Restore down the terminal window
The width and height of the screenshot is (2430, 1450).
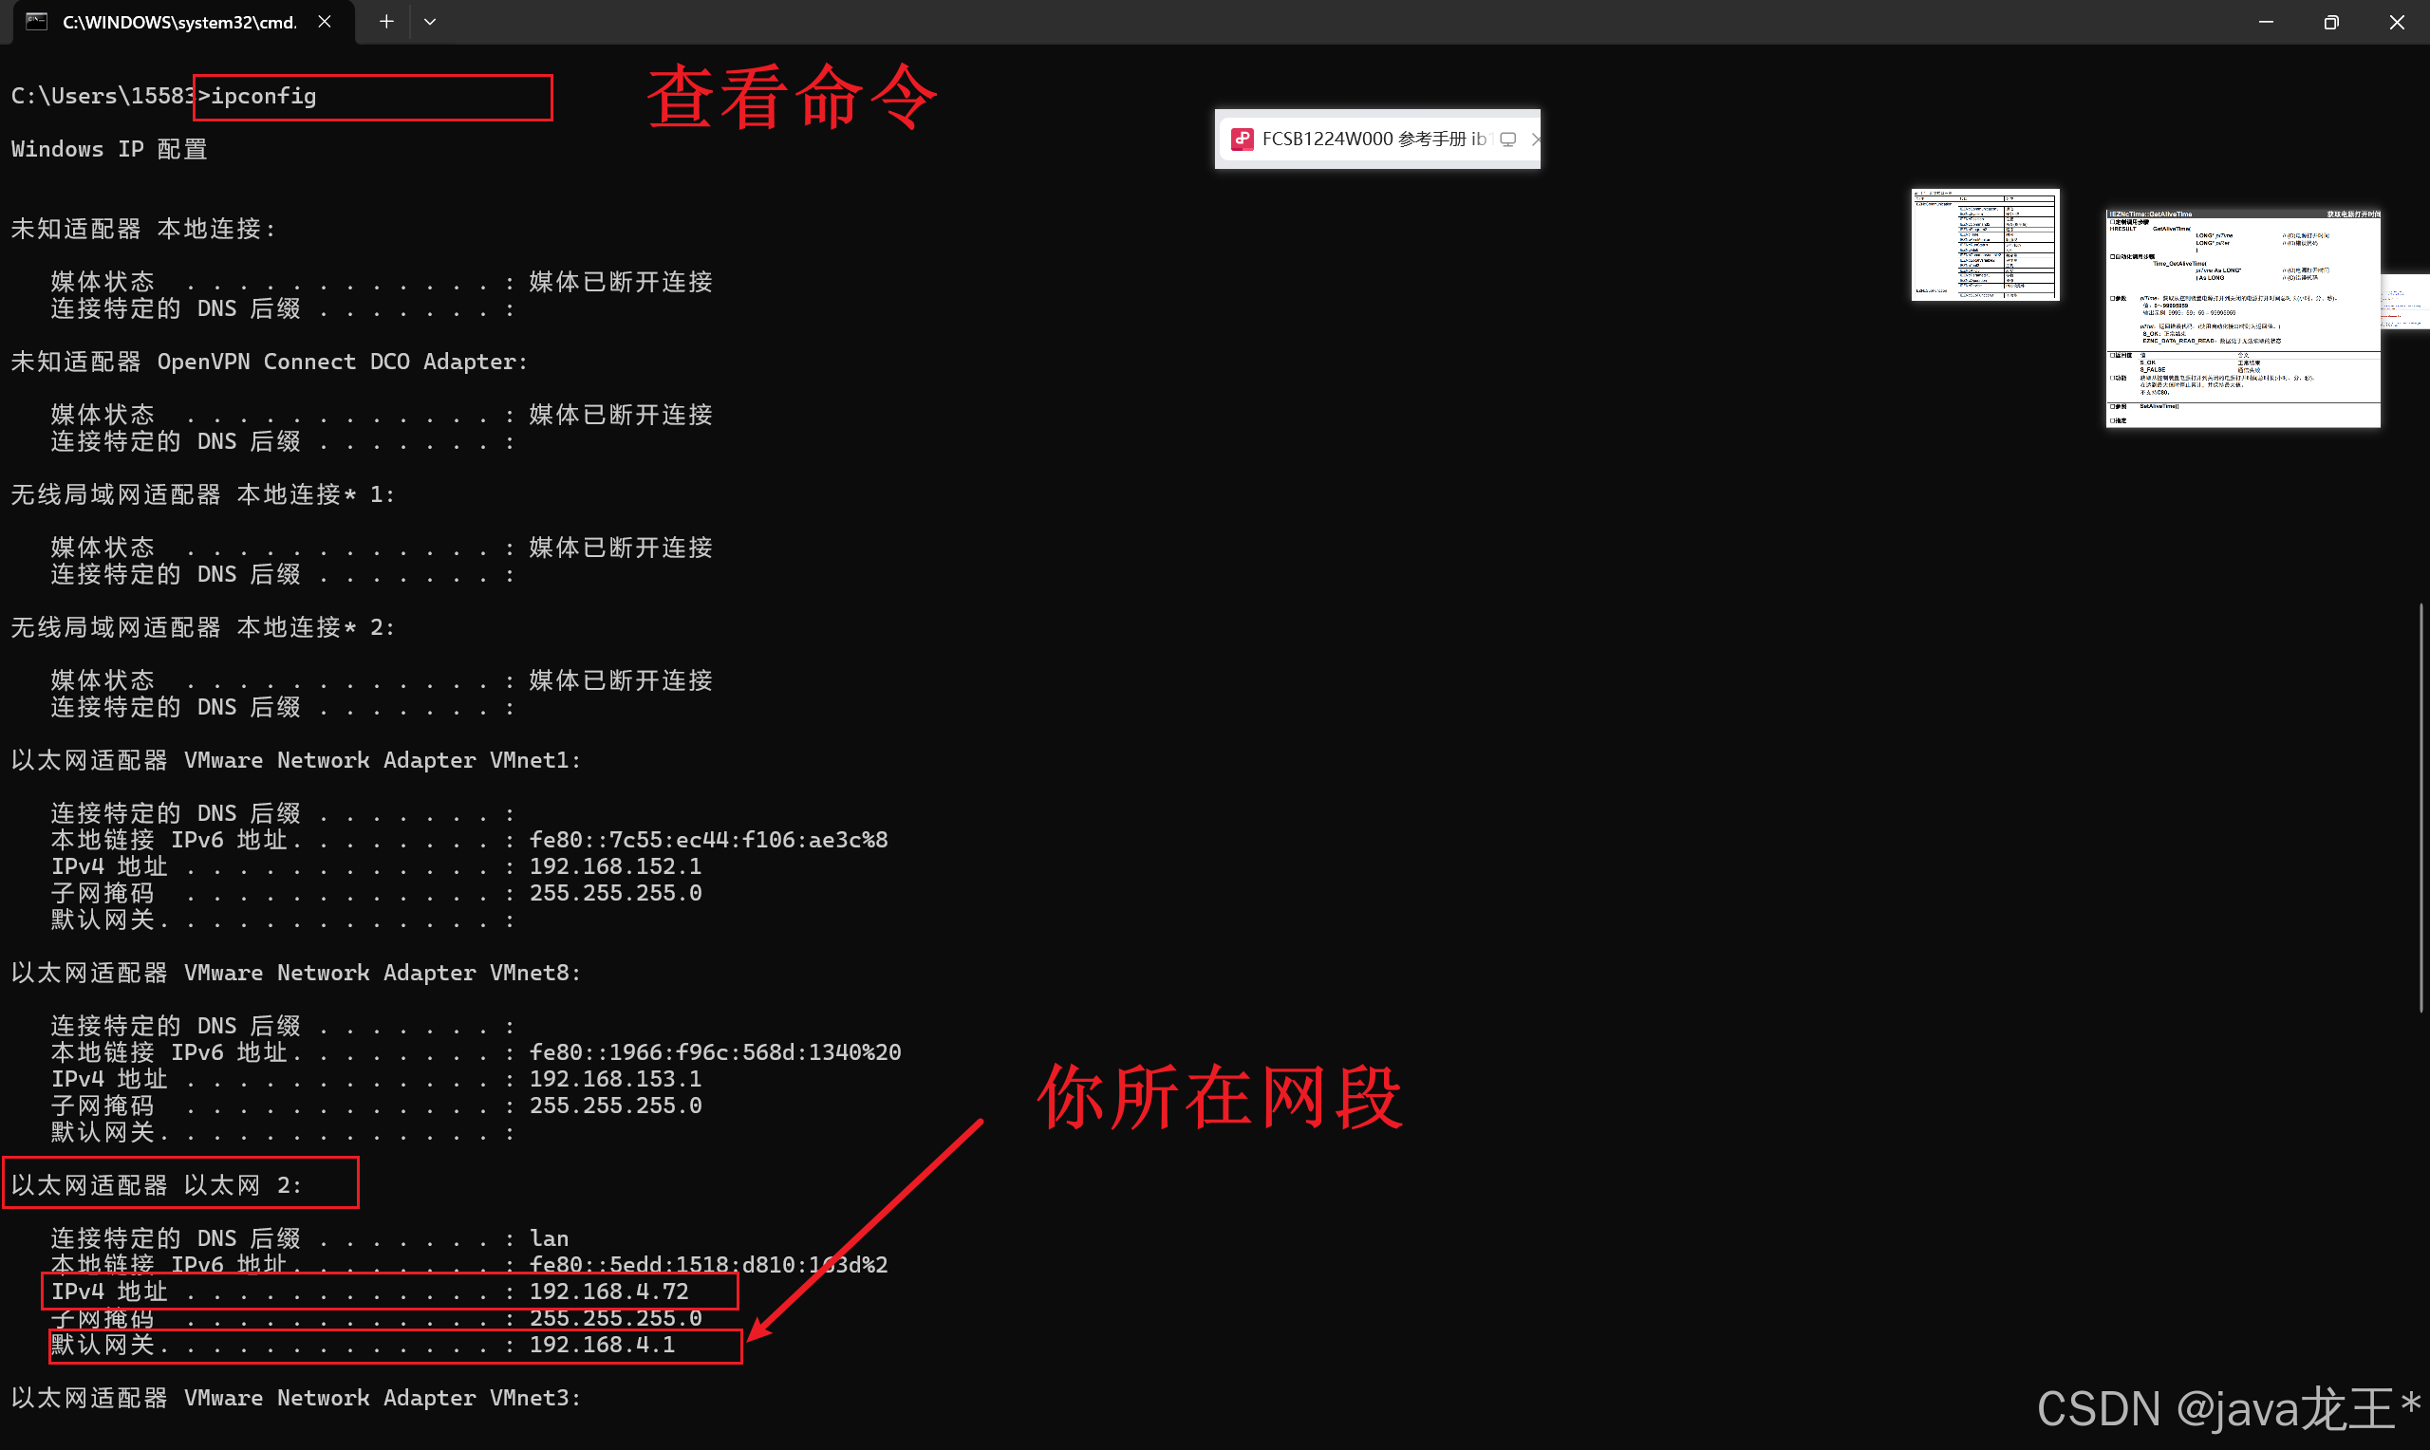coord(2330,22)
